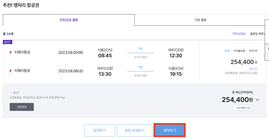Click the 추천! 땡처리 항공권 heading
Screen dimensions: 269x139
21,5
